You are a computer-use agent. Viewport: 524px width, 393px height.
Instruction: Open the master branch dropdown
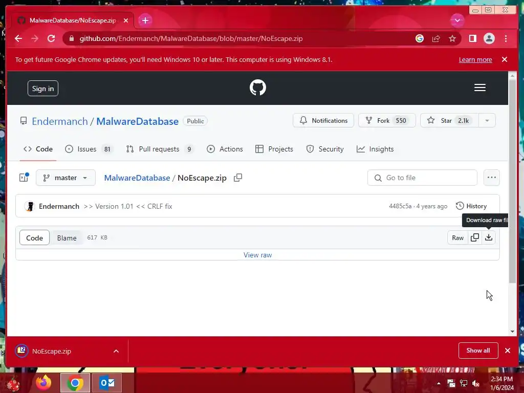pyautogui.click(x=65, y=178)
